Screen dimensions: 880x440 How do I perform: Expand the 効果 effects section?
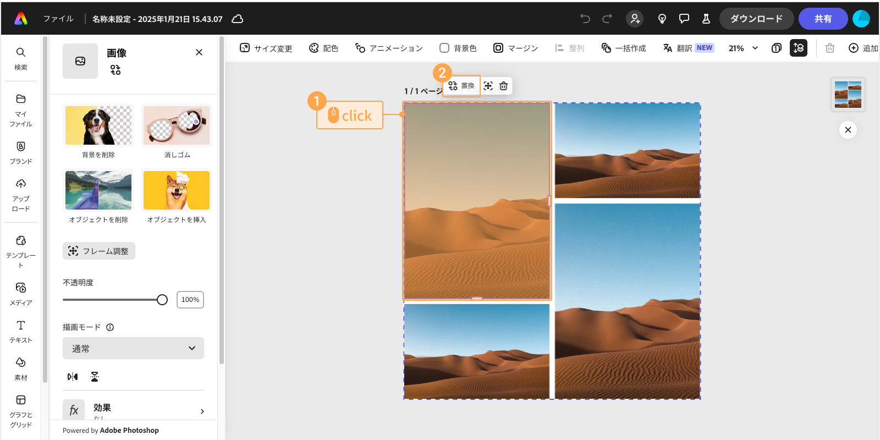pyautogui.click(x=133, y=410)
